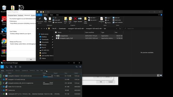
Task: Open the File menu in Explorer
Action: coord(39,15)
